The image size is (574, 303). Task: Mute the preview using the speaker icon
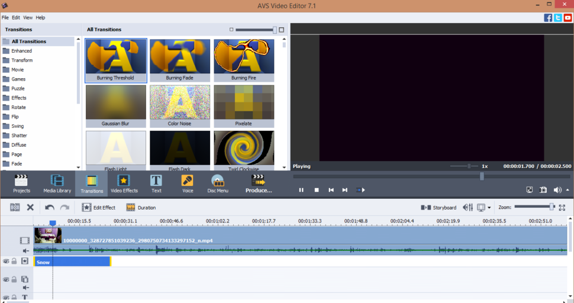click(x=557, y=189)
